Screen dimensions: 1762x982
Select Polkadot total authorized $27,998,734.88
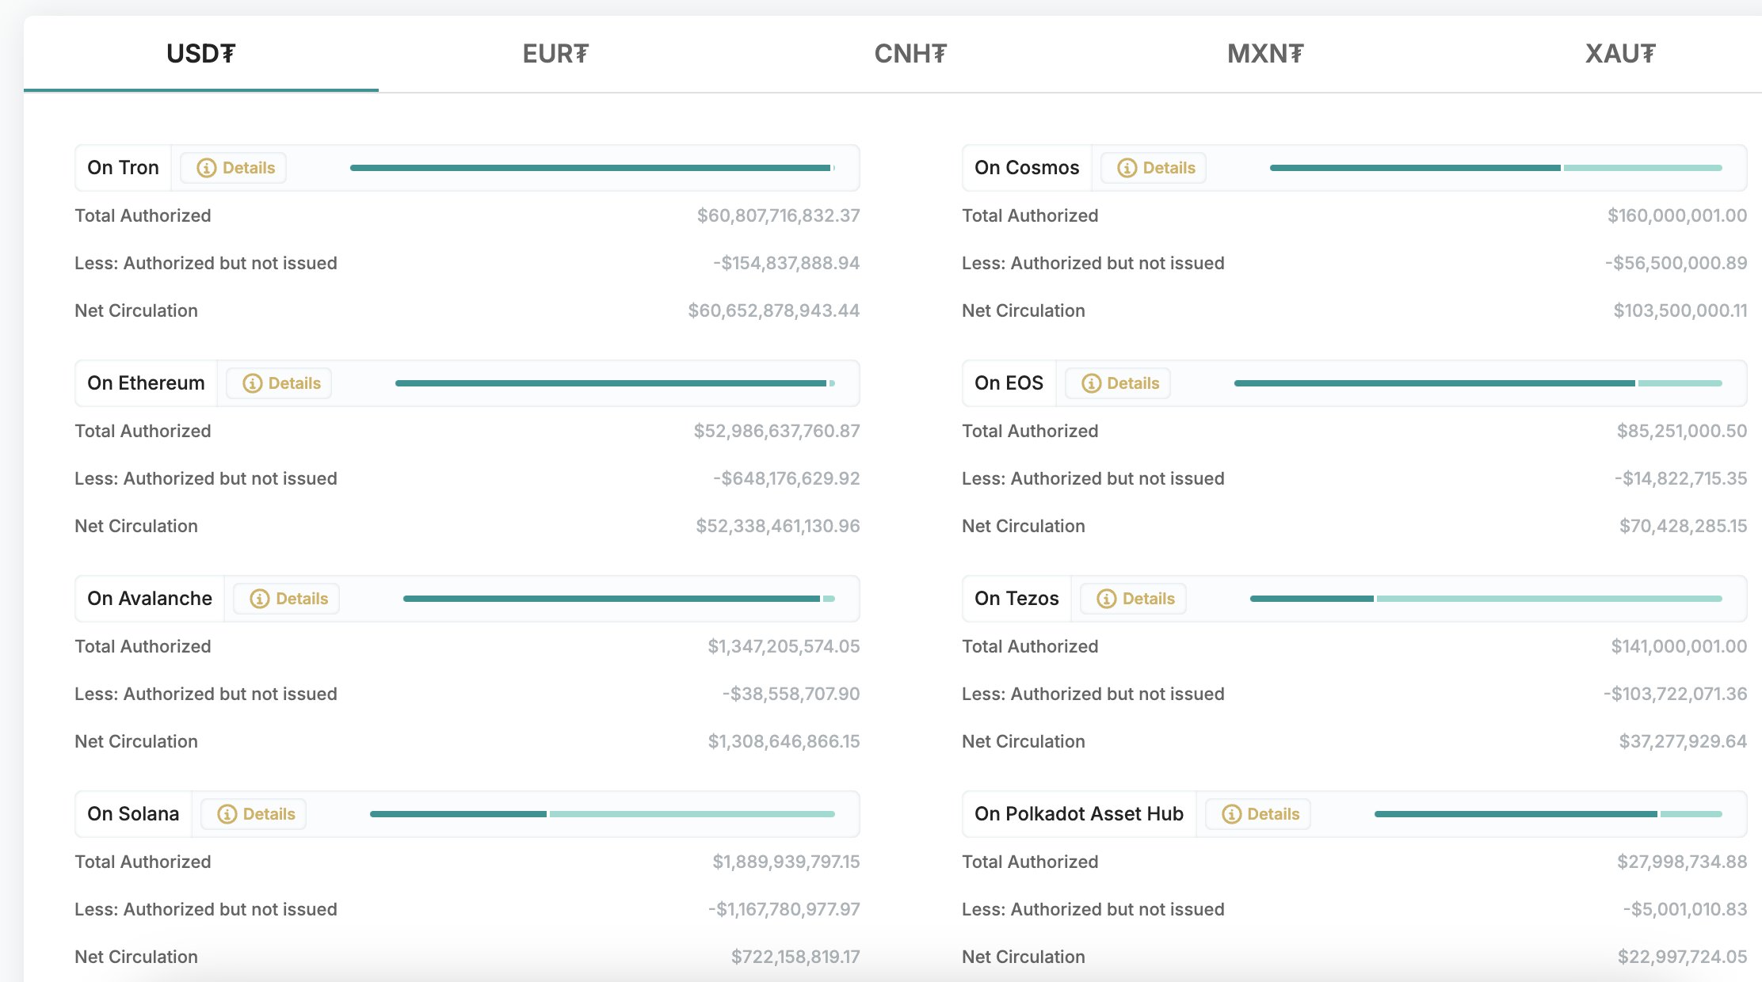[1682, 862]
